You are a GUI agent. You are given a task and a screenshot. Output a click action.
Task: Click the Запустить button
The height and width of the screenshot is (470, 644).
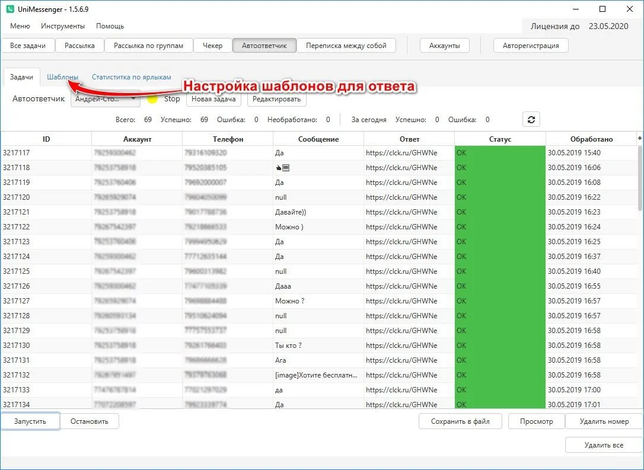[30, 421]
